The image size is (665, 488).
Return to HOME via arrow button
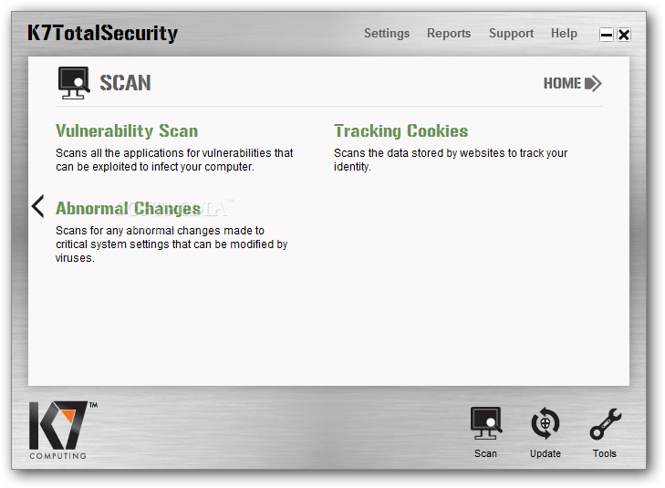point(573,83)
